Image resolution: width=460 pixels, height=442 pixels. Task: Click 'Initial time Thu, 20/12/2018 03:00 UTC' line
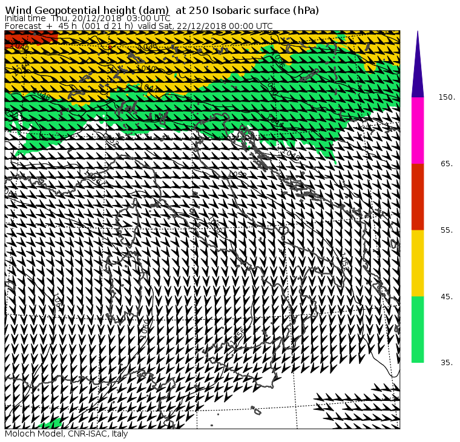coord(87,19)
